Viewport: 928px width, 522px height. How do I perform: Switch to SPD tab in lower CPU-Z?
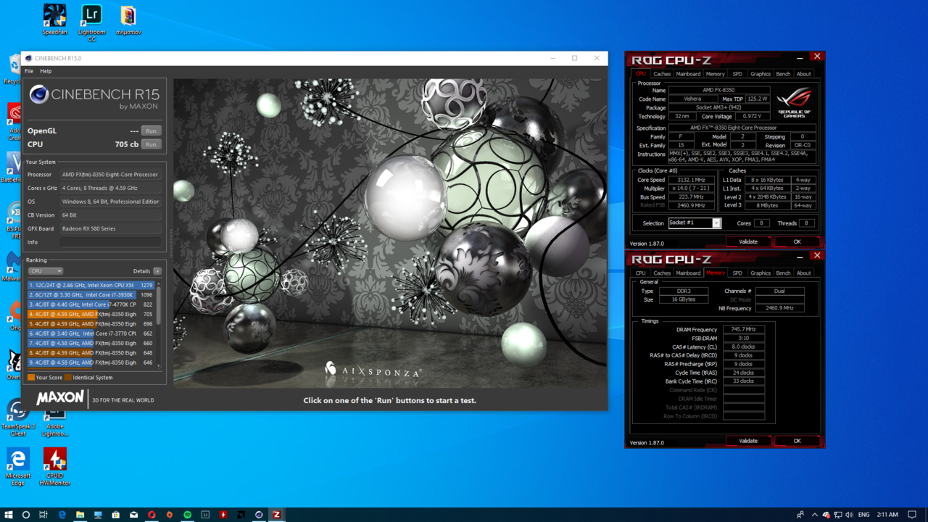pyautogui.click(x=737, y=273)
